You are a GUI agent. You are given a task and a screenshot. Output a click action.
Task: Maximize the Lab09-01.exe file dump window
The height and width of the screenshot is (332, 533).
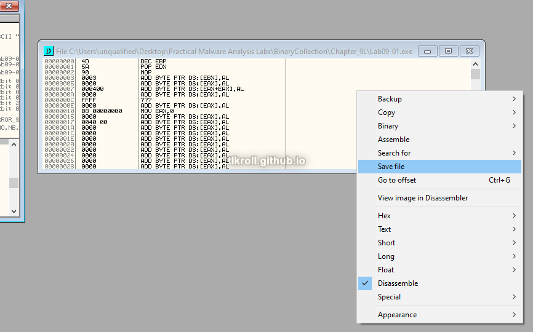pos(448,51)
